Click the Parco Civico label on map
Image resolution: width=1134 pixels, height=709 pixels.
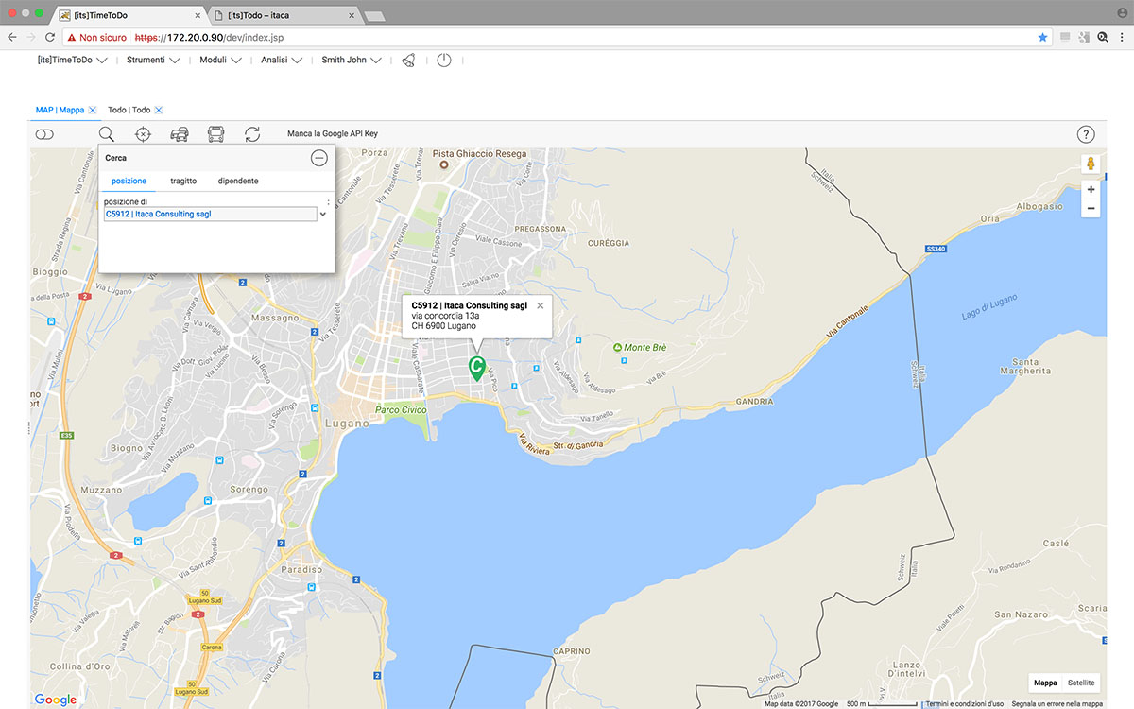(401, 410)
